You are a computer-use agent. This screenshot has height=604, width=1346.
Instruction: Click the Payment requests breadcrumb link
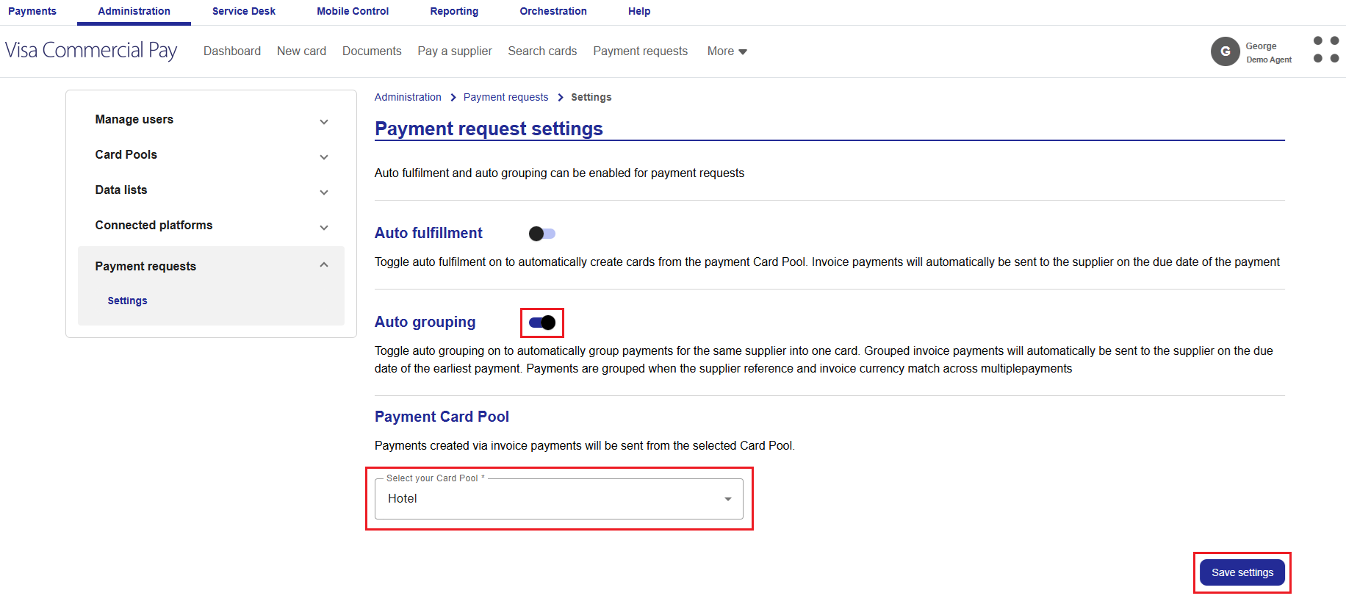505,97
